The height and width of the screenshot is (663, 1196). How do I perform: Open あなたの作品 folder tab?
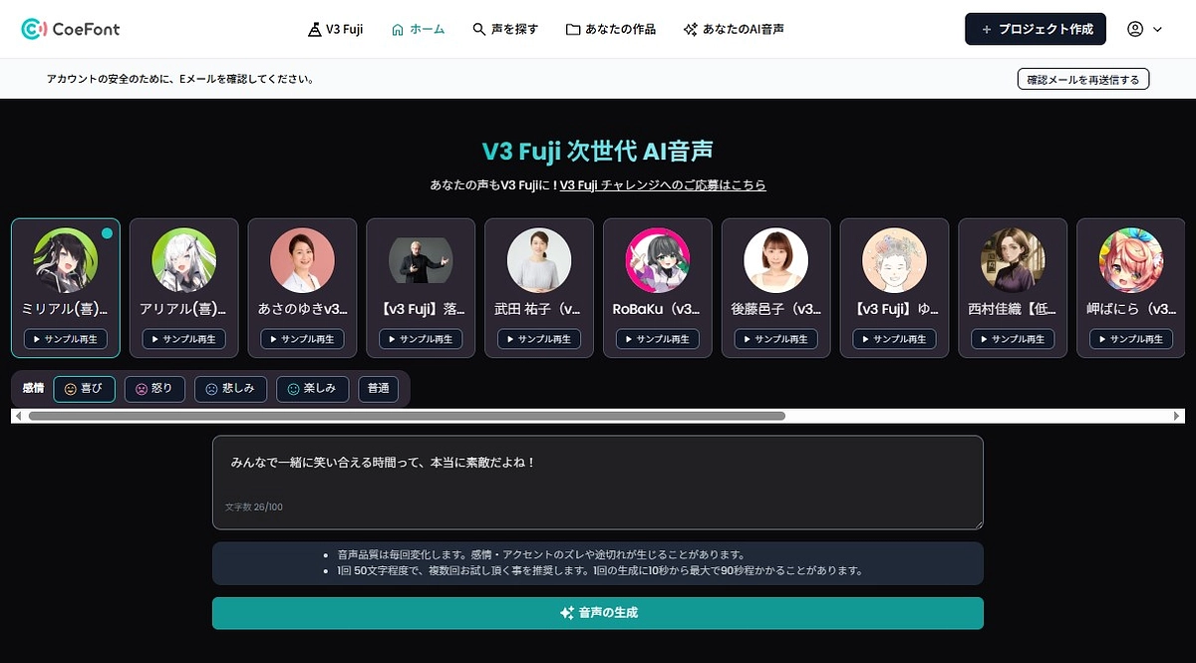pyautogui.click(x=611, y=29)
